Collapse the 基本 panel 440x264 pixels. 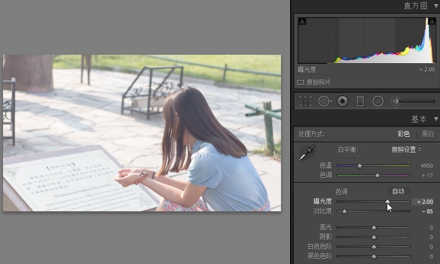[436, 120]
